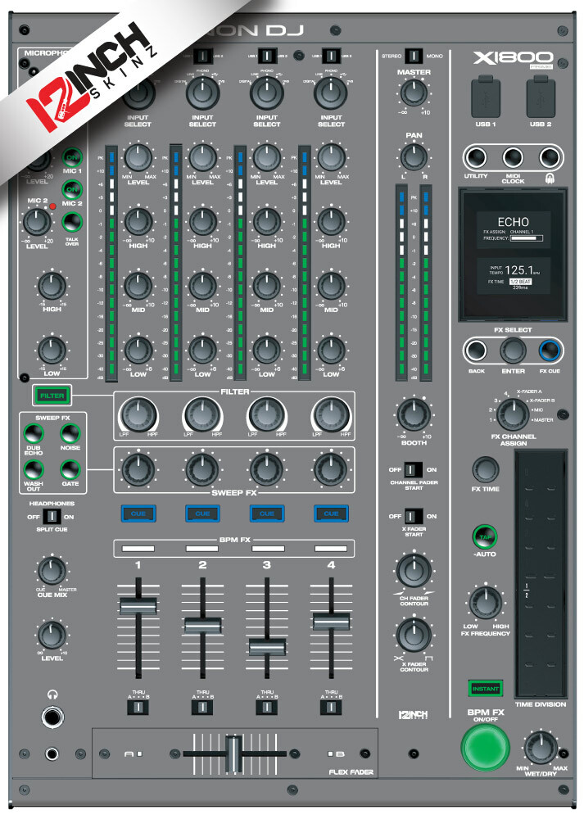Screen dimensions: 584x819
Task: Click the round button above the headphone icon
Action: (550, 157)
